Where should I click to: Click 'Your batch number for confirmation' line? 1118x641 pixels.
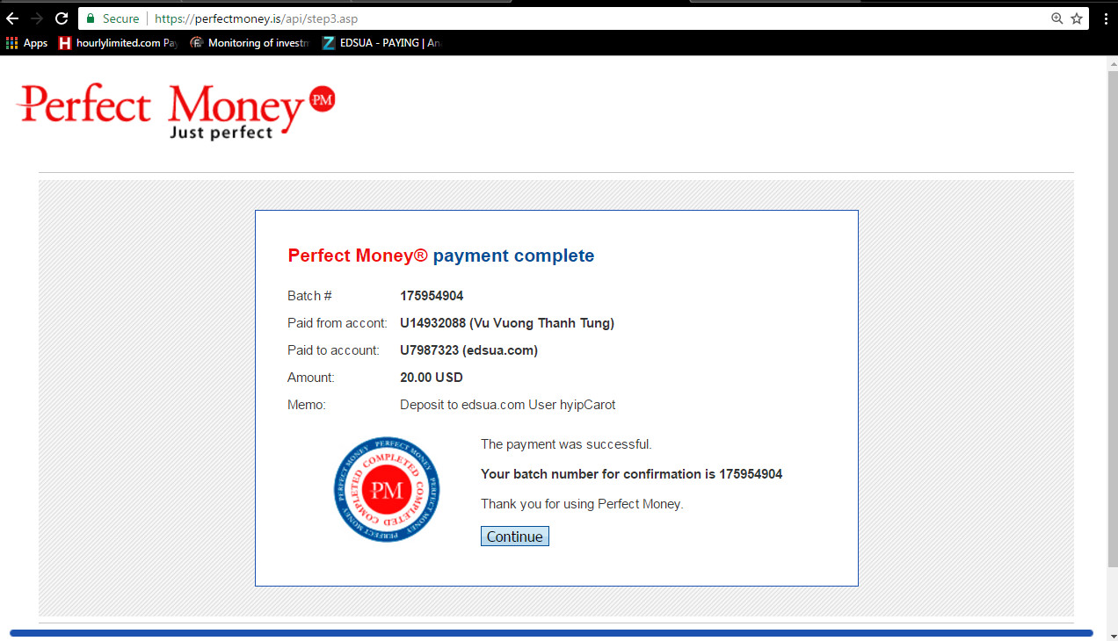631,474
